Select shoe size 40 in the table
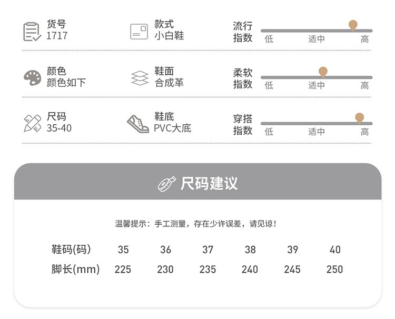The width and height of the screenshot is (395, 319). click(335, 250)
